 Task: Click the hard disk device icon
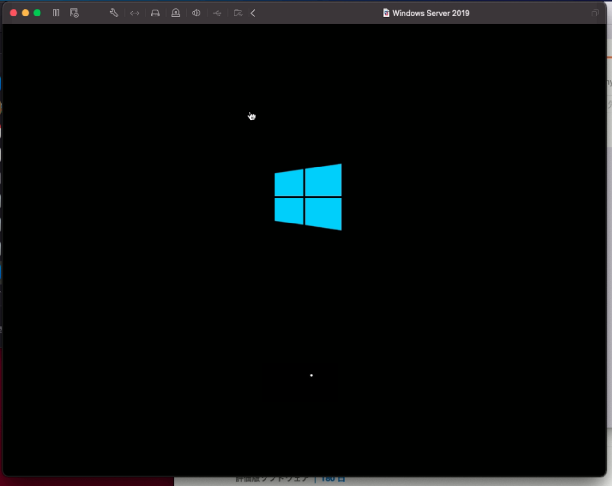pyautogui.click(x=155, y=13)
